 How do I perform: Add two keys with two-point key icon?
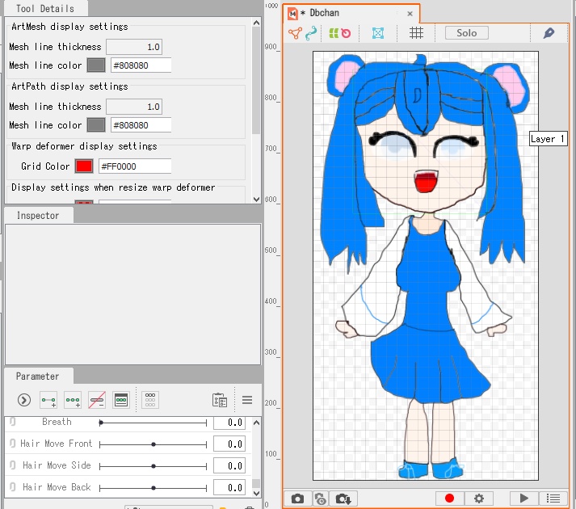click(48, 400)
